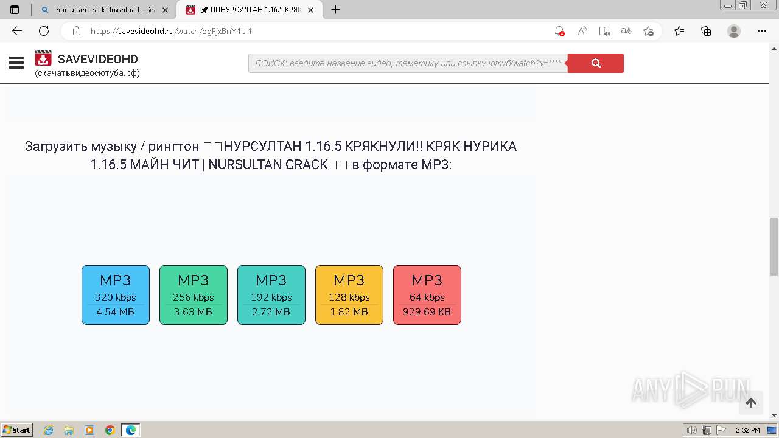Open Immersive Reader icon

click(604, 31)
